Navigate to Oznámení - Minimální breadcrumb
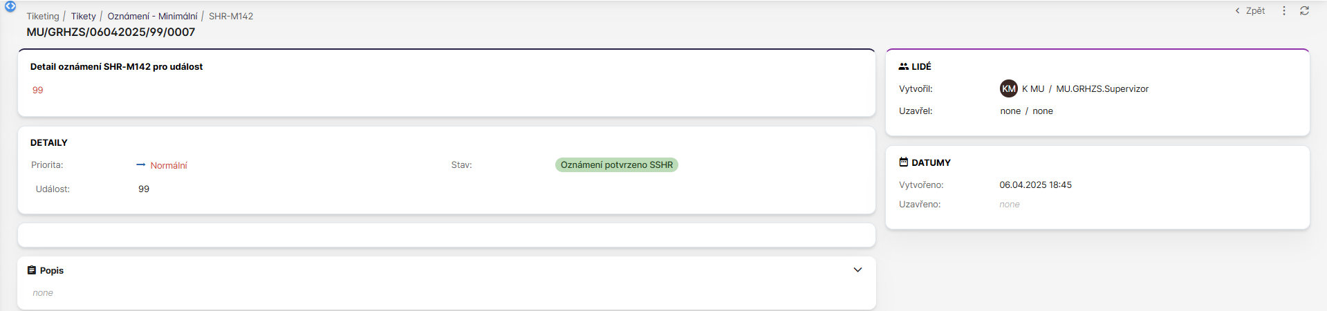Viewport: 1327px width, 311px height. point(152,16)
